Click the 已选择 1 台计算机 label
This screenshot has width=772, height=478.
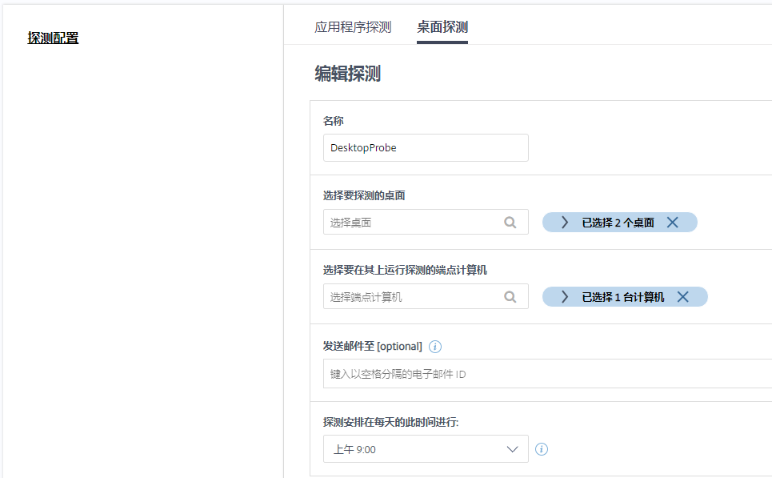pos(622,297)
